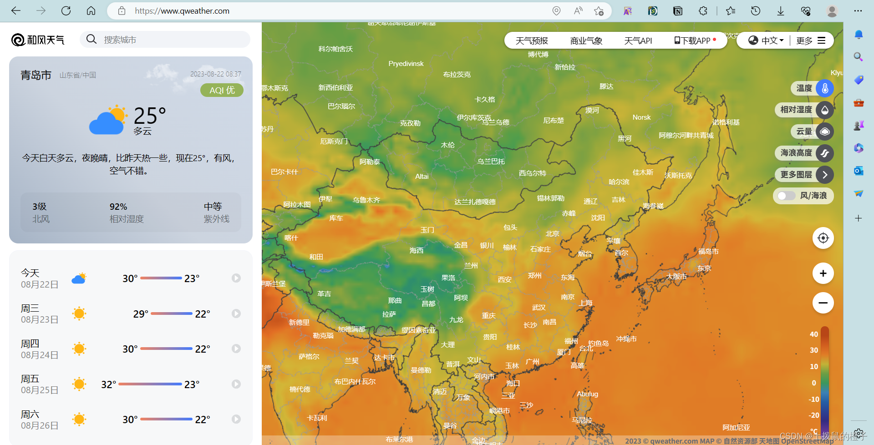
Task: Locate my position on the map
Action: (x=823, y=238)
